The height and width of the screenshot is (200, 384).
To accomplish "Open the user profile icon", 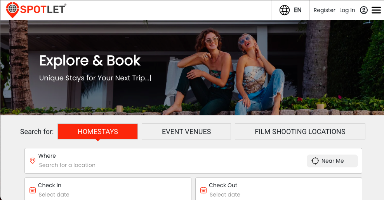I will pos(363,10).
